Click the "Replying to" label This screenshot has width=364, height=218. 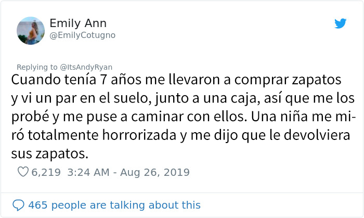click(x=37, y=67)
